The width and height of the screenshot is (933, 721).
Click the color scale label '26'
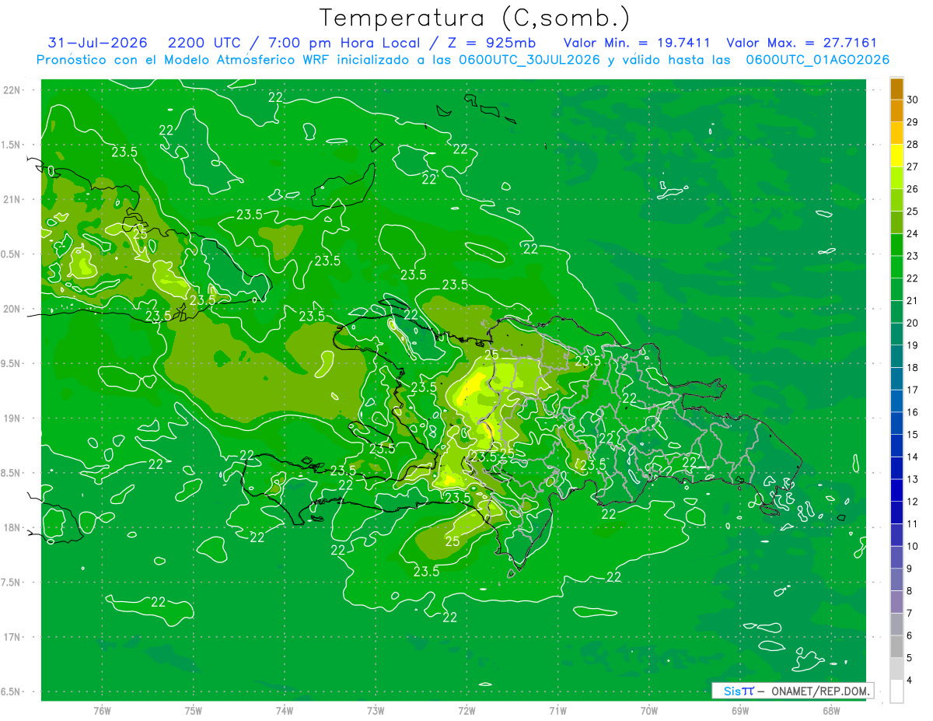913,189
